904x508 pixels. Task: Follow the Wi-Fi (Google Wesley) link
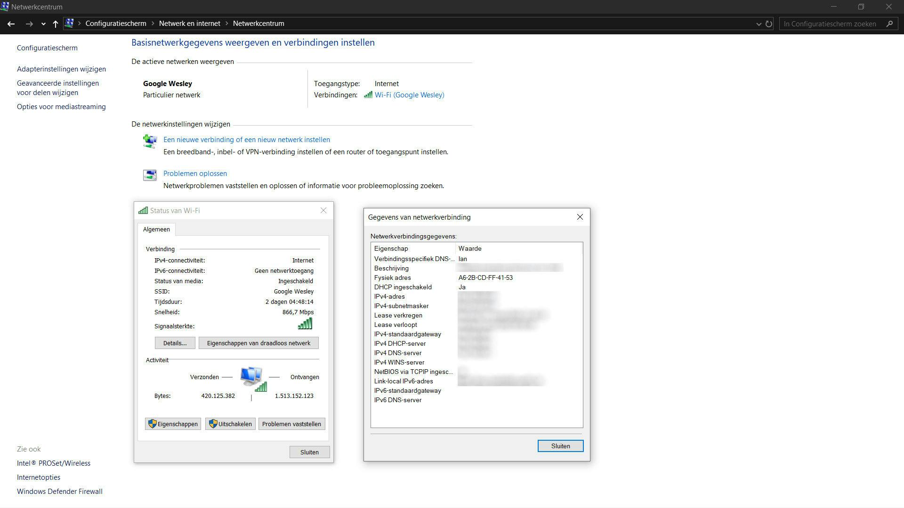tap(409, 95)
